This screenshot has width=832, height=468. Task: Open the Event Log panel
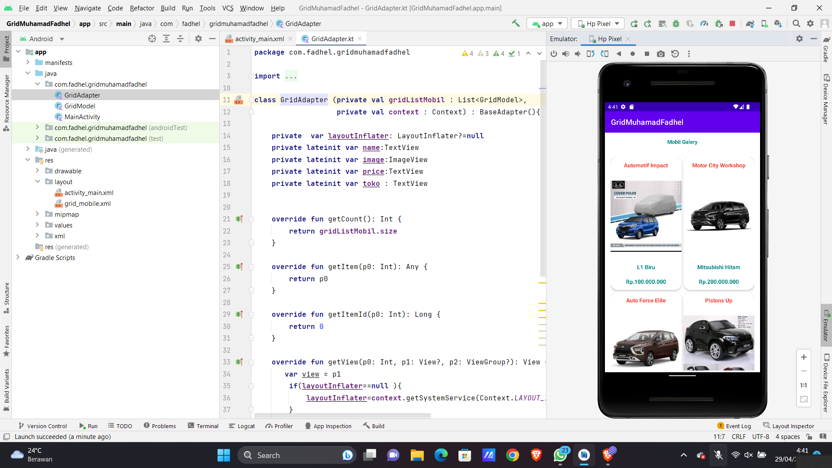tap(734, 426)
